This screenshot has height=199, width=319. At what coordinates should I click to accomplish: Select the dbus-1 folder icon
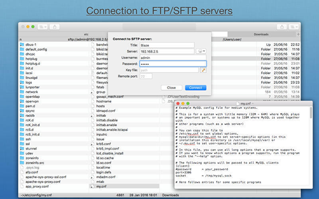coord(22,45)
